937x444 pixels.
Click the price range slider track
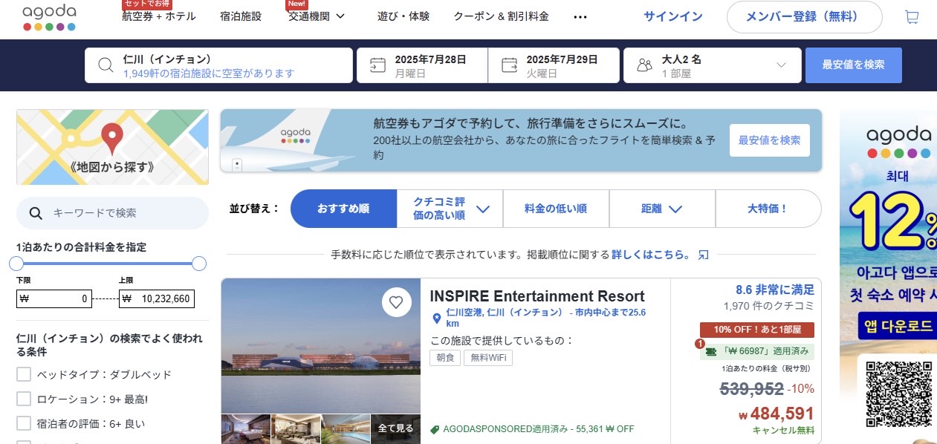click(x=108, y=264)
